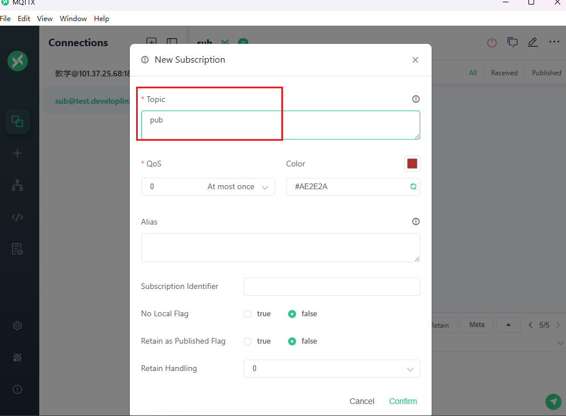
Task: Select false for No Local Flag
Action: coord(292,314)
